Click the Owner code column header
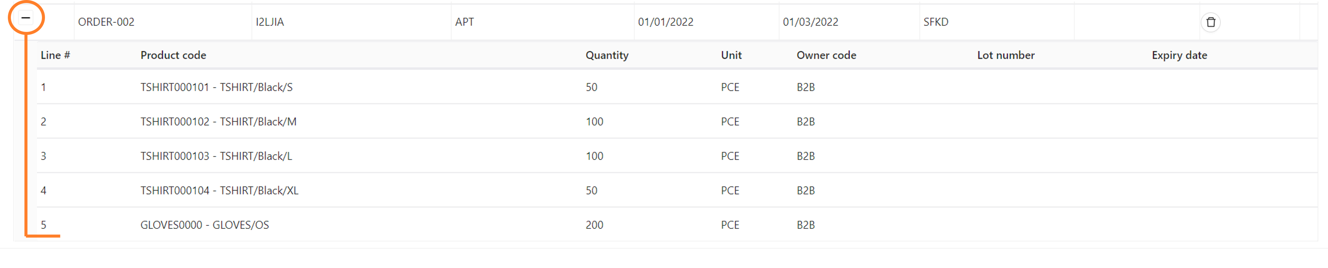Image resolution: width=1328 pixels, height=268 pixels. point(826,55)
